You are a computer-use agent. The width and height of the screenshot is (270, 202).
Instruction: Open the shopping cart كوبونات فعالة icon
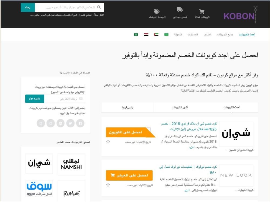[x=202, y=12]
